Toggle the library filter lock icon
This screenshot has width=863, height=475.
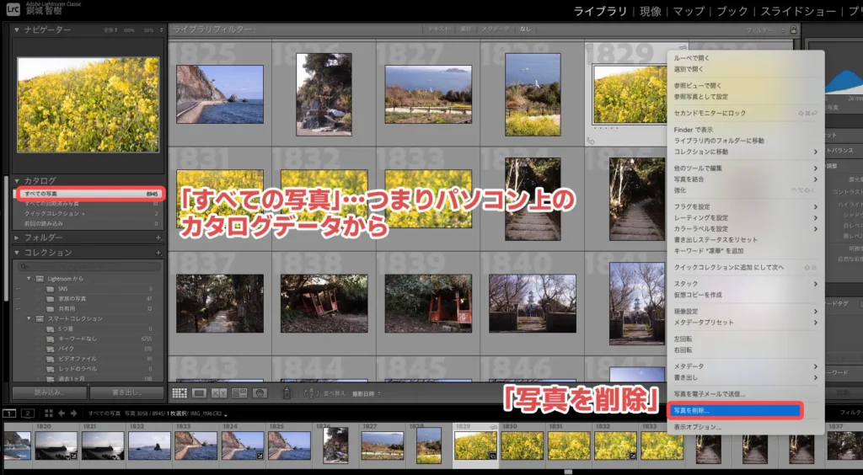[792, 30]
